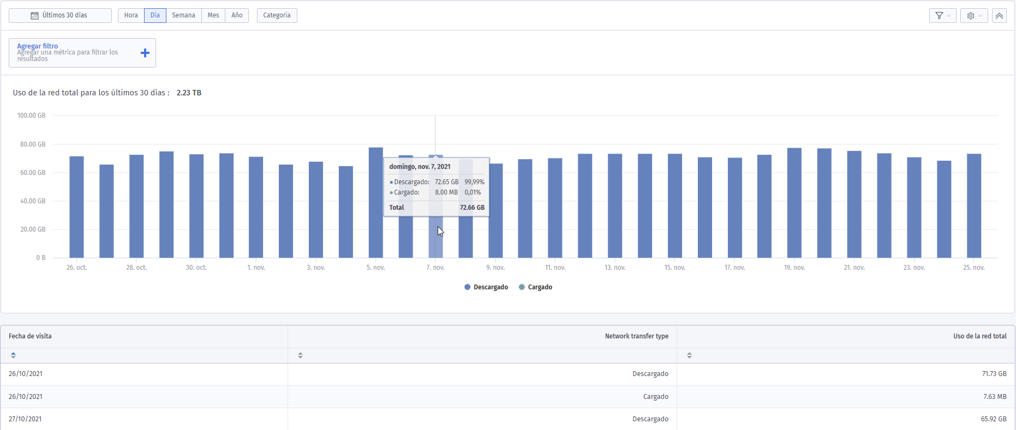The image size is (1016, 430).
Task: Click the 72.66 GB total in tooltip
Action: click(x=472, y=208)
